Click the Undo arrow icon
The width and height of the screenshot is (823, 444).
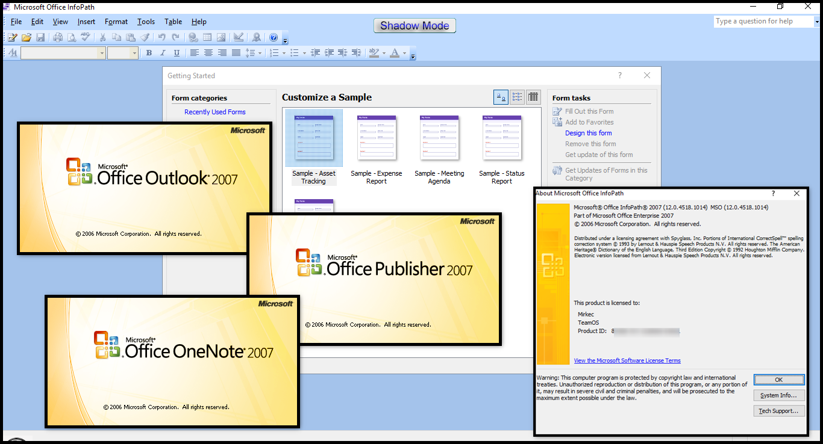coord(161,37)
